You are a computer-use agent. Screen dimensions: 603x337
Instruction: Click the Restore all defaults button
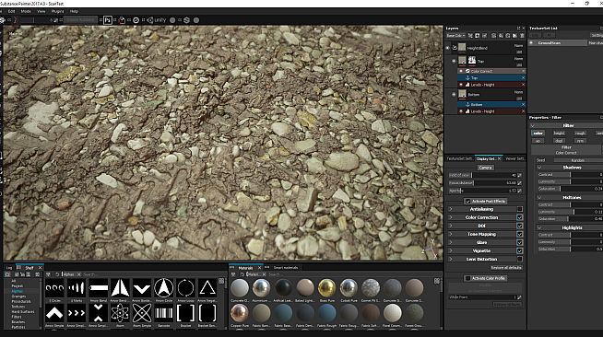(506, 268)
